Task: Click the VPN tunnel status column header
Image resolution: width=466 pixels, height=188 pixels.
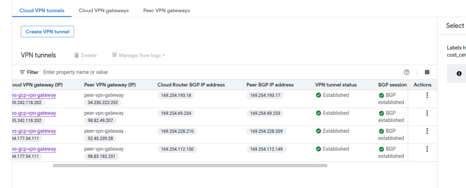Action: point(335,85)
